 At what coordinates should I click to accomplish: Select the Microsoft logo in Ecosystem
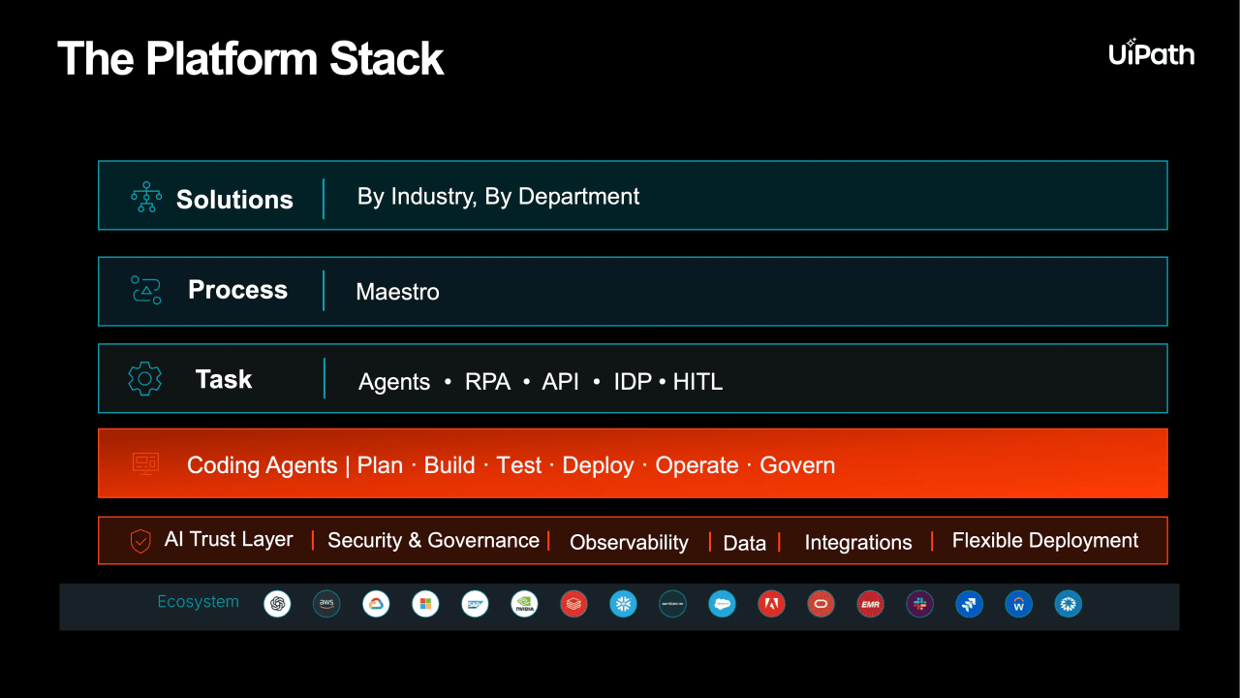pyautogui.click(x=425, y=604)
